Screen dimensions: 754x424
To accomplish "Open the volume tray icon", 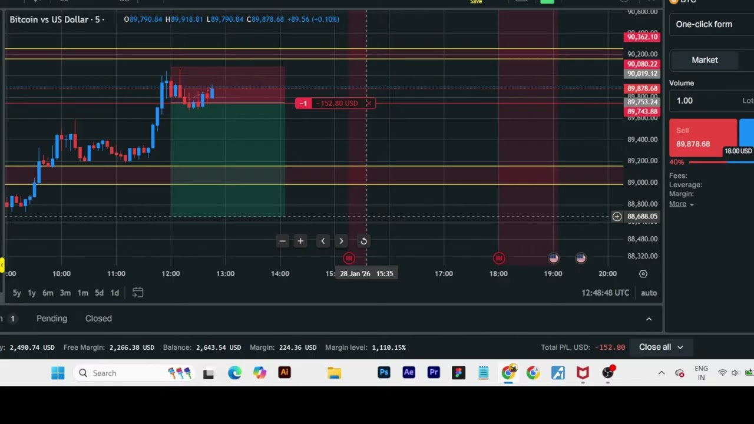I will click(735, 373).
